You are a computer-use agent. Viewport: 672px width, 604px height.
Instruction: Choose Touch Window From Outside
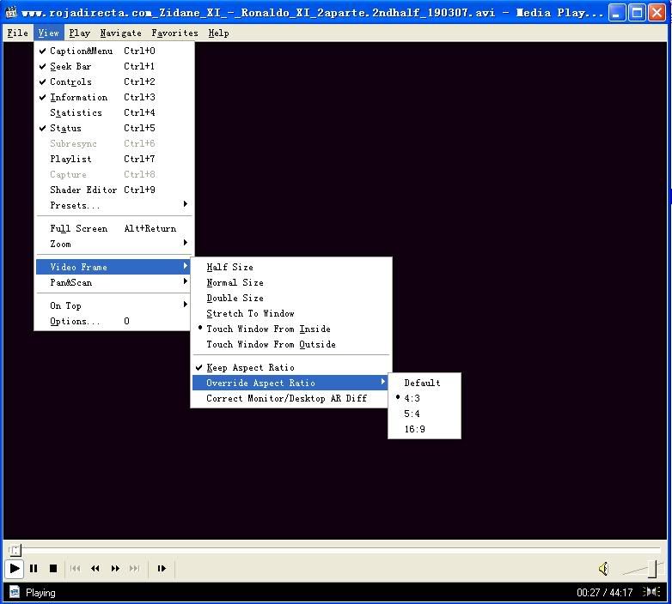(291, 344)
